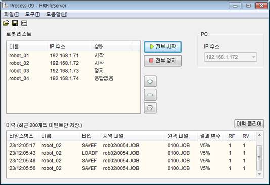Sort robot list by 상태 column
The width and height of the screenshot is (270, 185).
[112, 47]
